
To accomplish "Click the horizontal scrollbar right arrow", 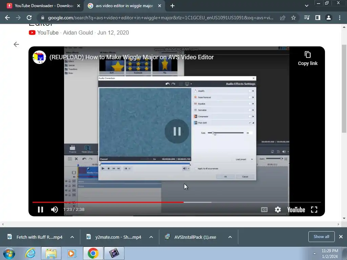I will 339,224.
